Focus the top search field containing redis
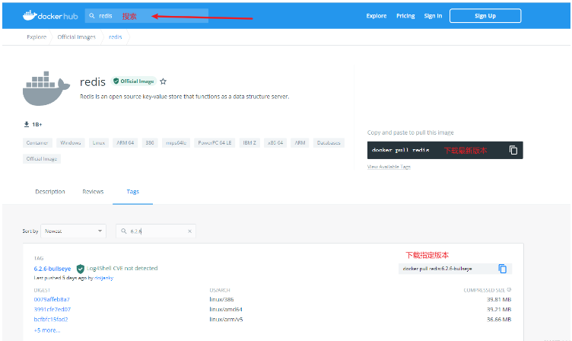 pyautogui.click(x=147, y=16)
